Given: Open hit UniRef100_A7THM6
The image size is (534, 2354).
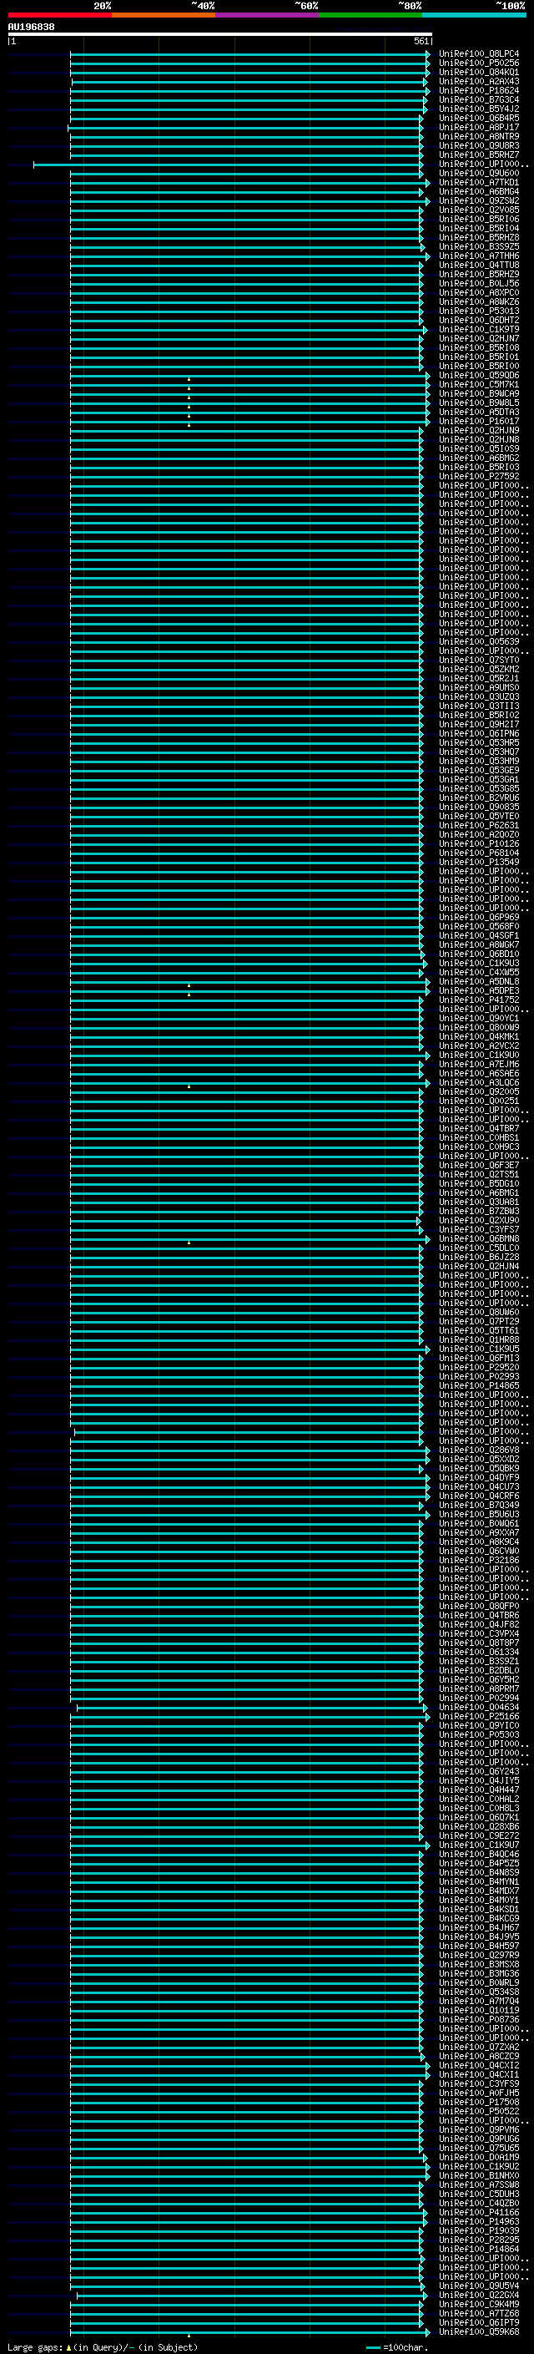Looking at the screenshot, I should 479,256.
